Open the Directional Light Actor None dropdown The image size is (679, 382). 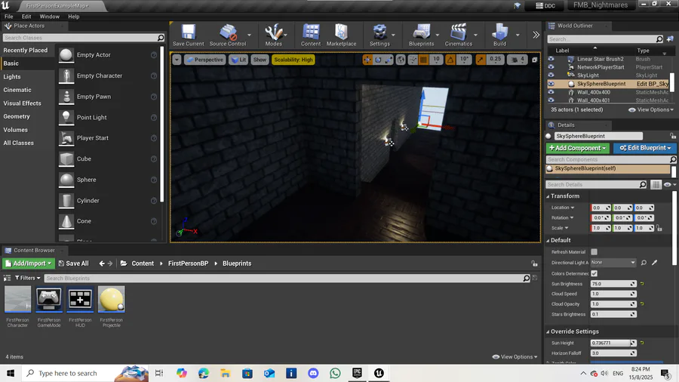(613, 263)
